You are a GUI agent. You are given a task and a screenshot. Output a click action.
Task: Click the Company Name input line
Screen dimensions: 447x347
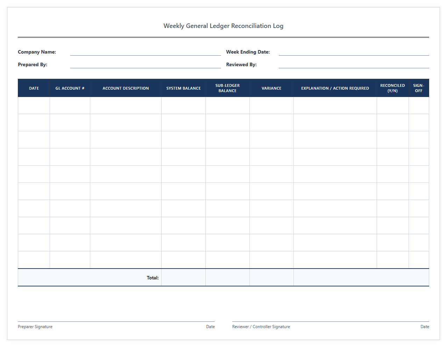click(x=146, y=52)
